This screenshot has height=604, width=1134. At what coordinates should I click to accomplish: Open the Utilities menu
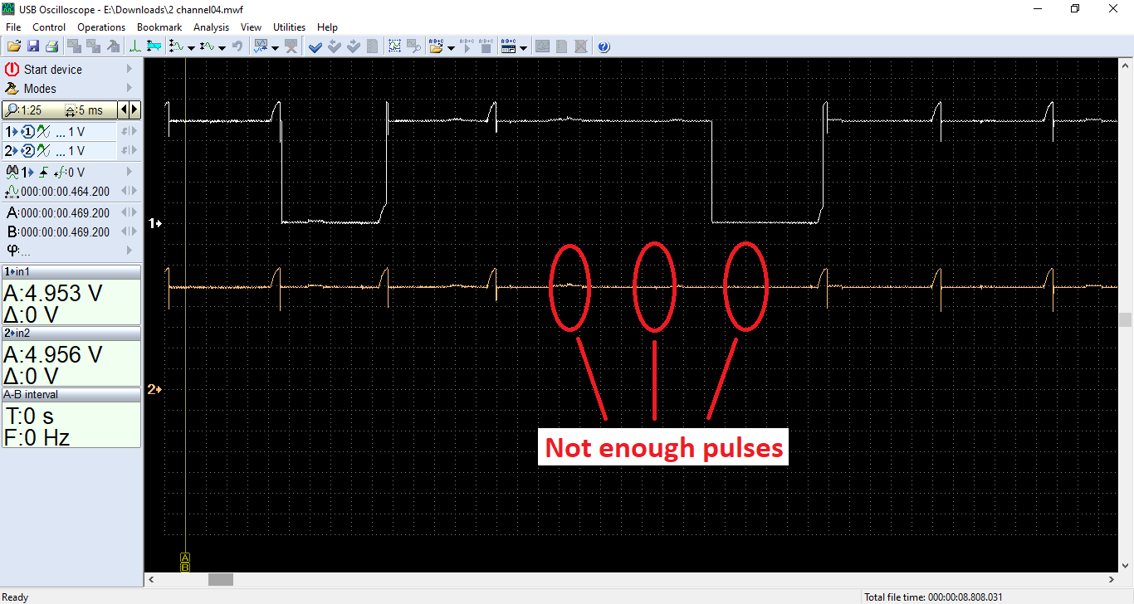(289, 27)
